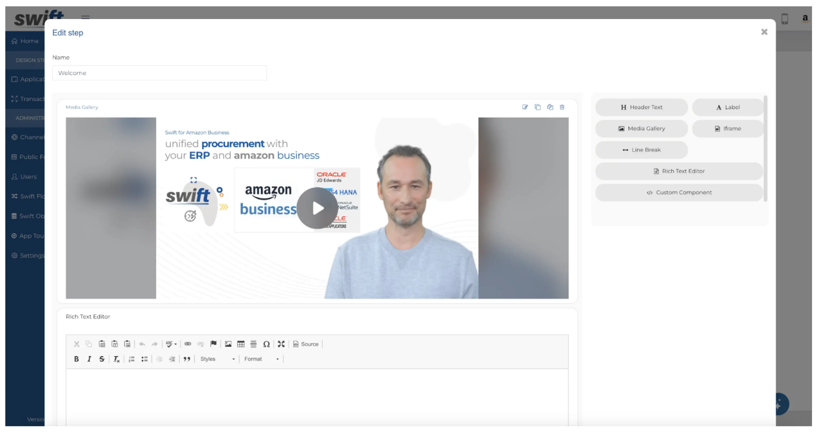Decrease the indent
The height and width of the screenshot is (433, 817).
pos(159,359)
